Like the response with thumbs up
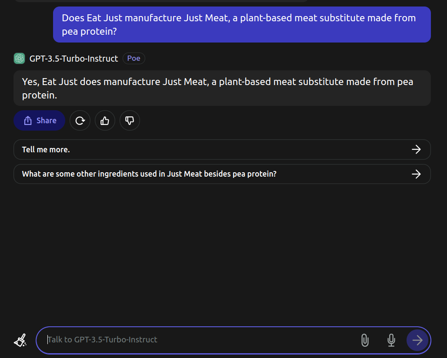 (105, 120)
